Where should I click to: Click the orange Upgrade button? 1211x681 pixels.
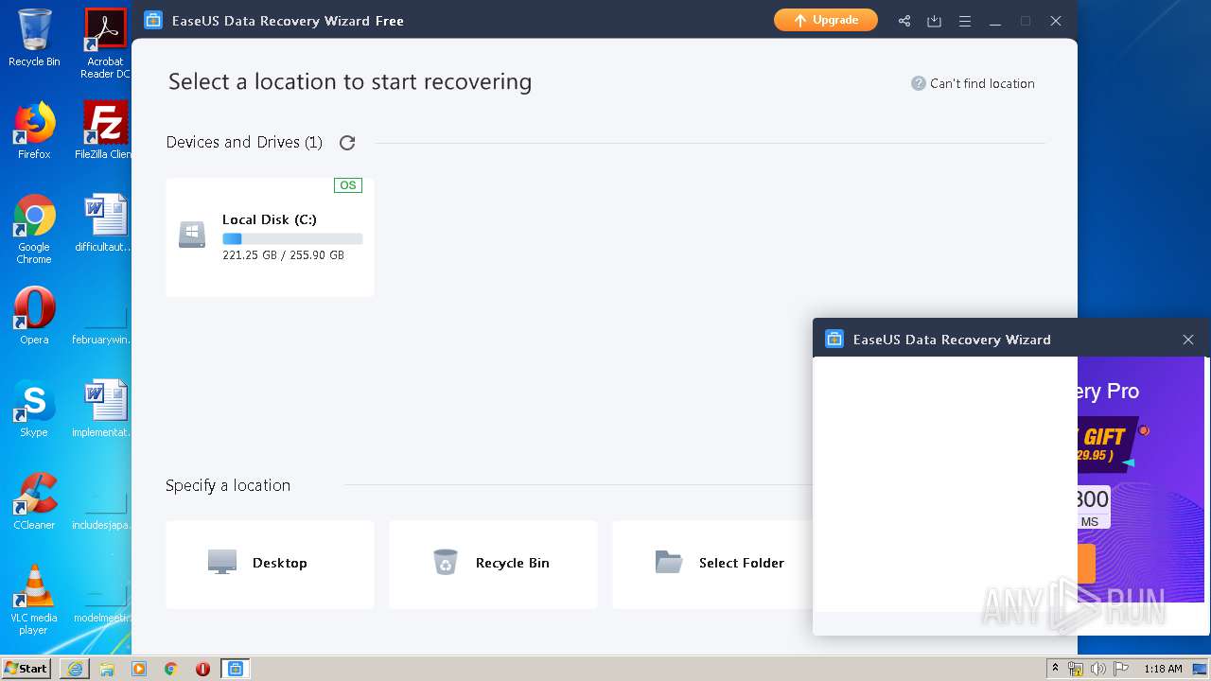(825, 20)
